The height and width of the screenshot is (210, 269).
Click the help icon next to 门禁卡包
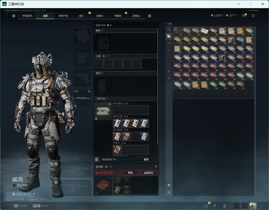coord(107,98)
